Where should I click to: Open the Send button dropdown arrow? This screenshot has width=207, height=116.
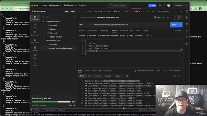180,25
